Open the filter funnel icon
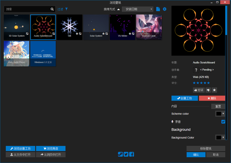 (66, 9)
